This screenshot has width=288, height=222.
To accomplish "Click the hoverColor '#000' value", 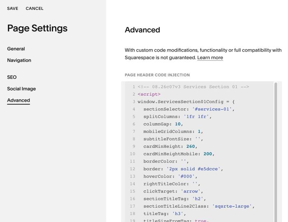I will click(x=186, y=176).
